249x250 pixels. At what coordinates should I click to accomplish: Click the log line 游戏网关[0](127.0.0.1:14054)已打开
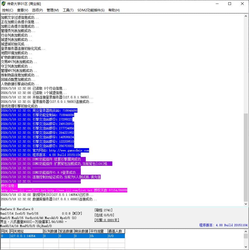coord(47,195)
